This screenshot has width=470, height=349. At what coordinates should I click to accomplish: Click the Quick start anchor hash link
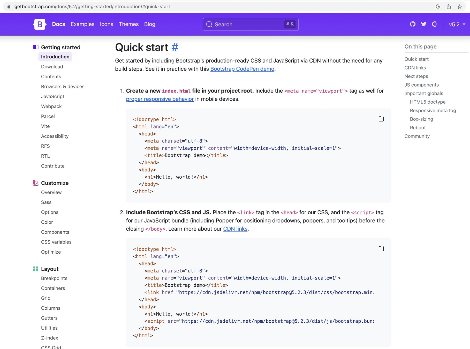[x=175, y=47]
